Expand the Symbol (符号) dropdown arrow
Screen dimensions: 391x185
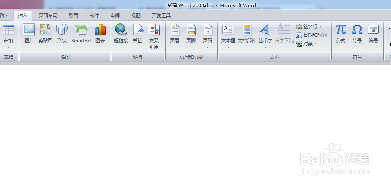click(x=357, y=47)
